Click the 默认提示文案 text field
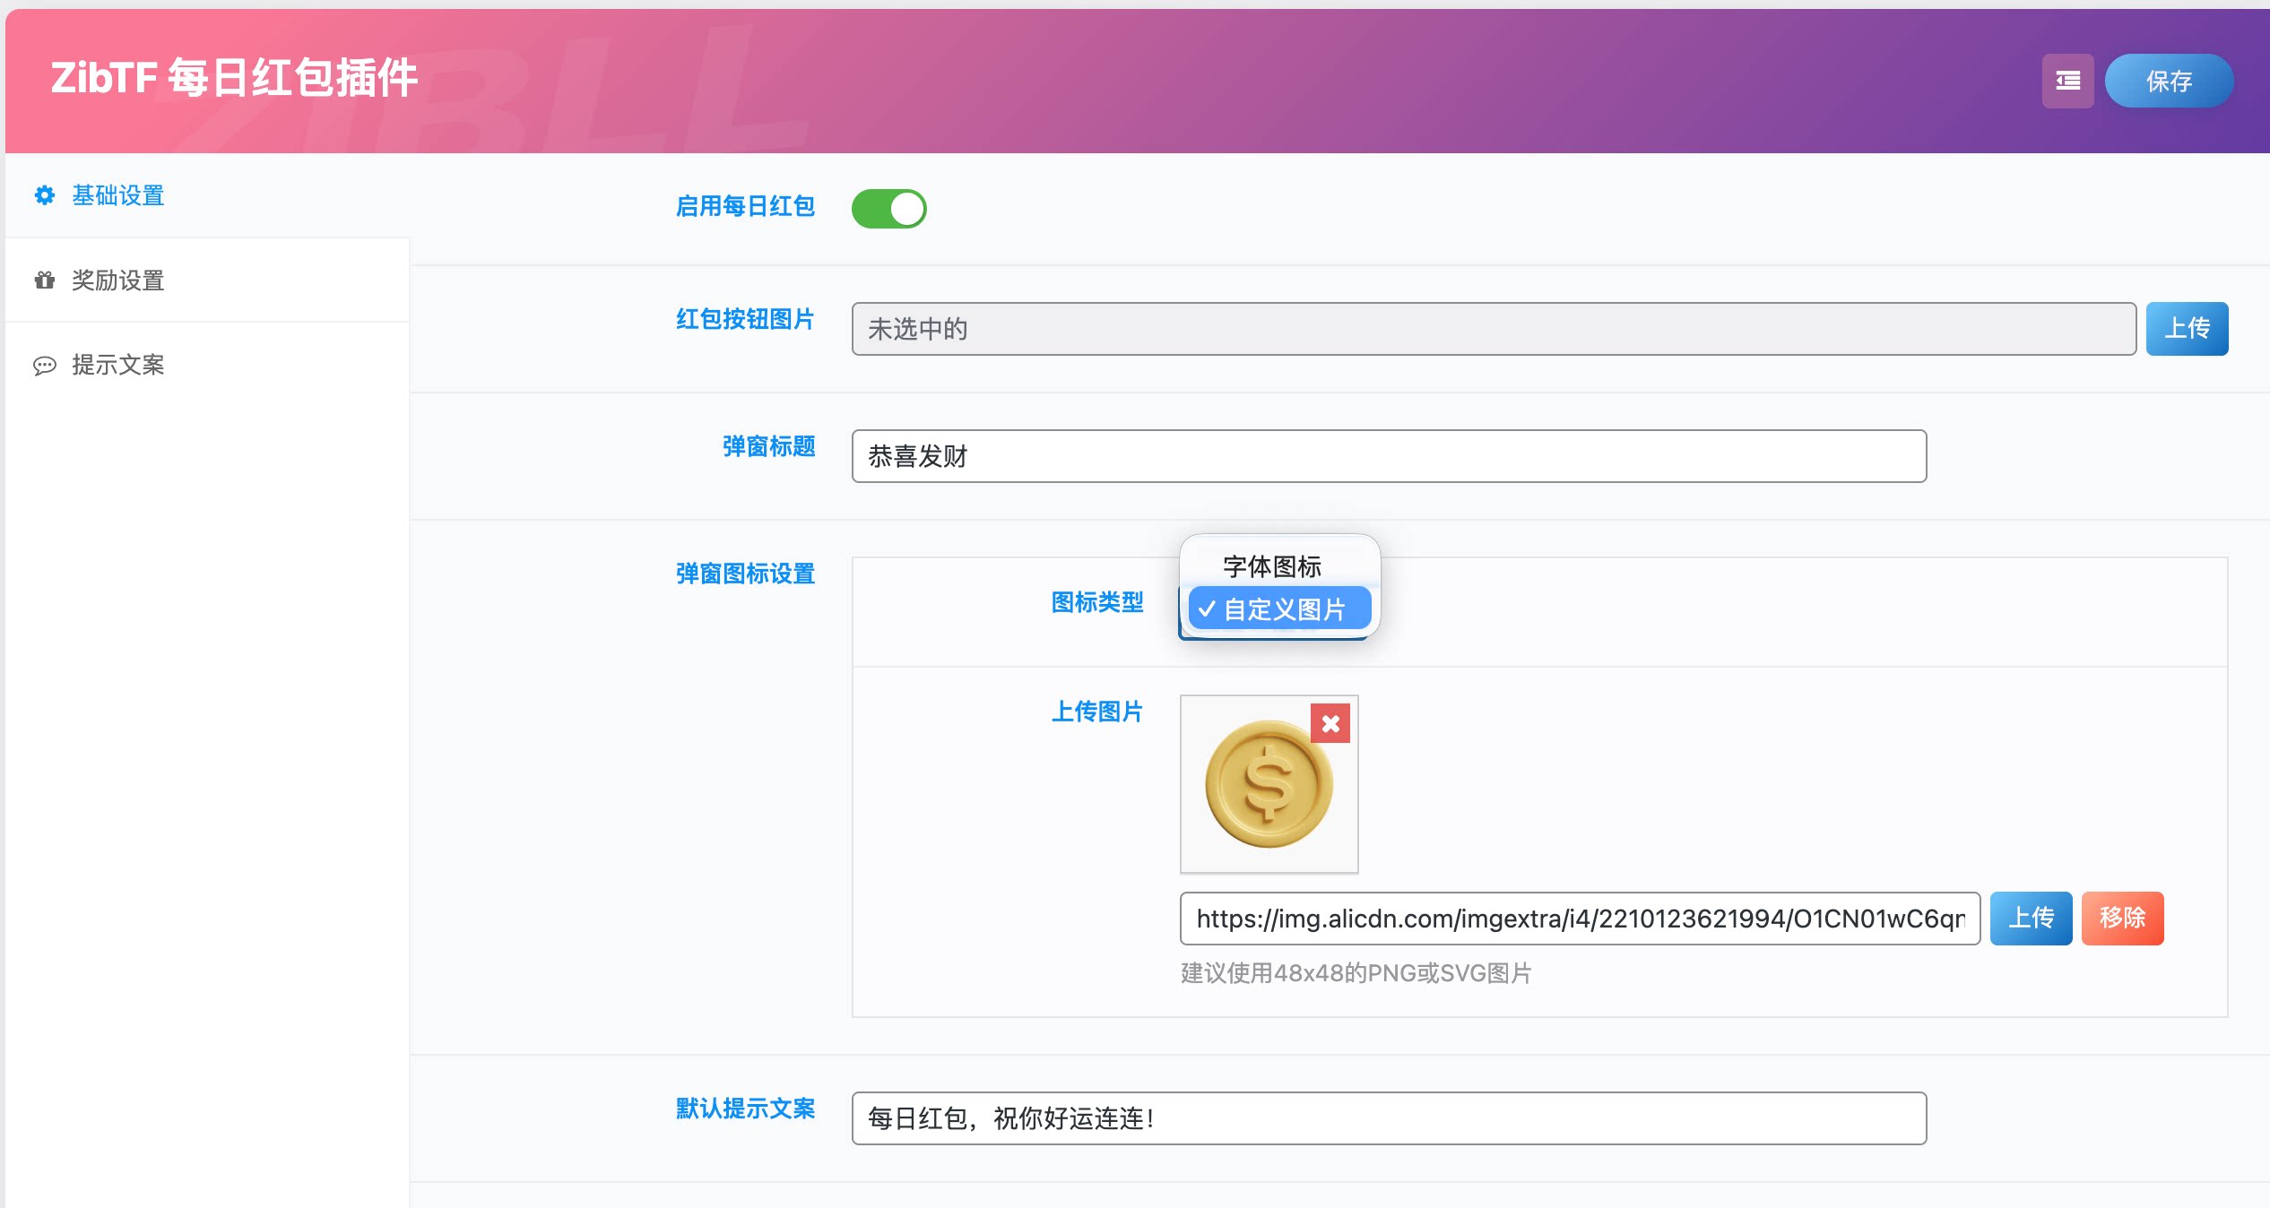The height and width of the screenshot is (1208, 2270). [1389, 1118]
